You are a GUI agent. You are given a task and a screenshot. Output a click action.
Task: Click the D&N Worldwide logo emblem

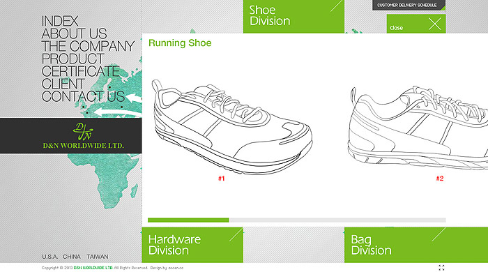point(83,132)
